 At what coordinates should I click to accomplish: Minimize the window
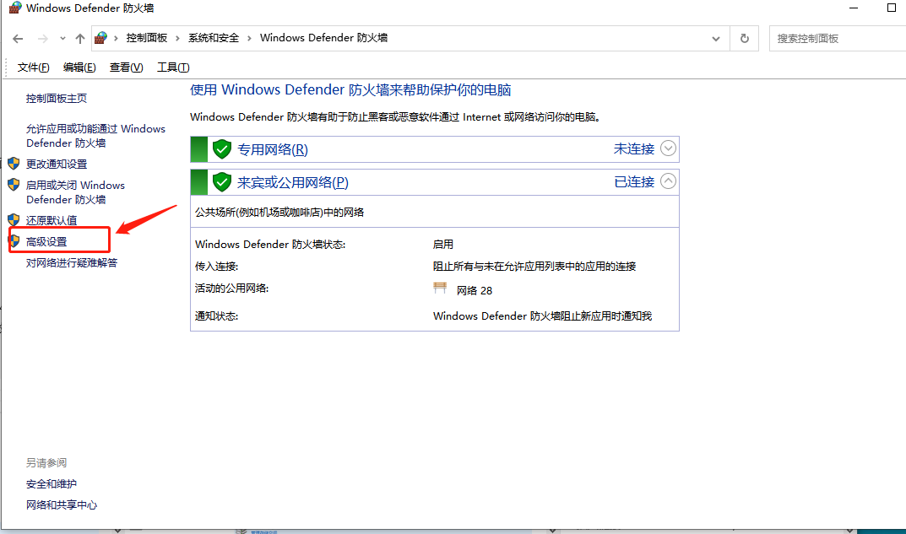[854, 8]
